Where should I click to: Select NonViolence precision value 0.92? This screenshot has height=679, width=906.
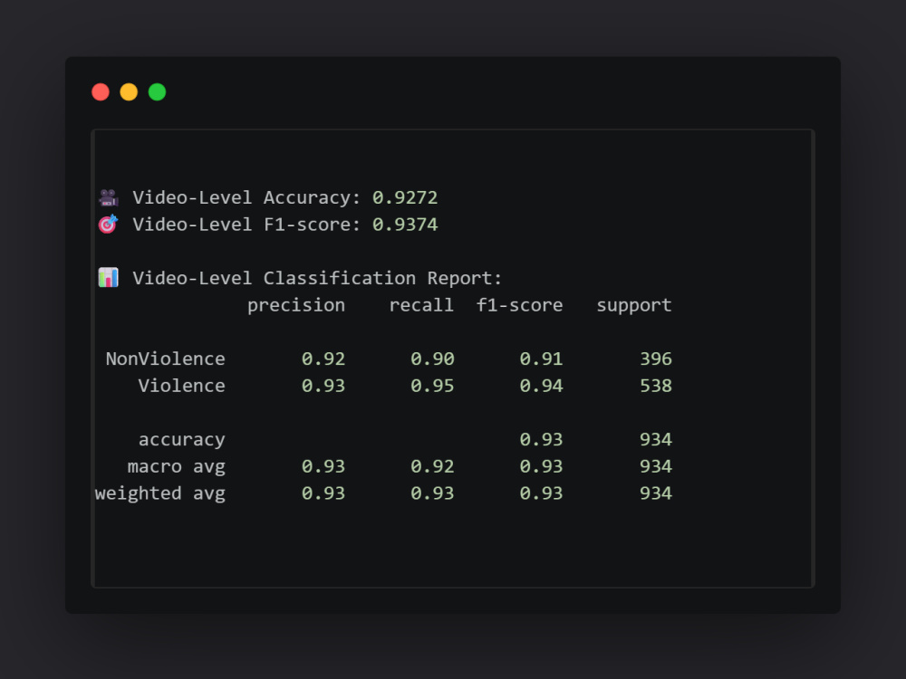point(323,359)
